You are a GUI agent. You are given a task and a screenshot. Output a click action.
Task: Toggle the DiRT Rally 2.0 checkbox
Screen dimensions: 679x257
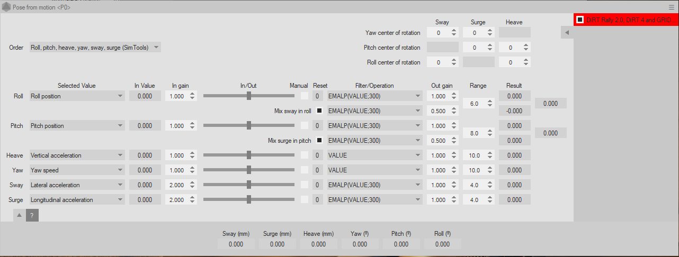tap(580, 20)
